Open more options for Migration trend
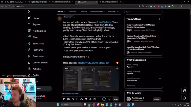191x107 pixels. pyautogui.click(x=160, y=65)
